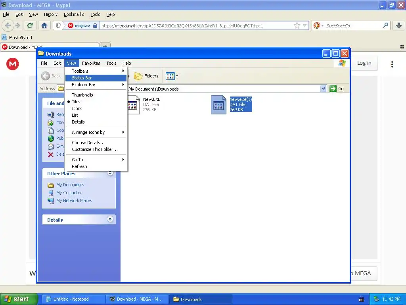The image size is (406, 305).
Task: Open My Documents link
Action: tap(70, 185)
